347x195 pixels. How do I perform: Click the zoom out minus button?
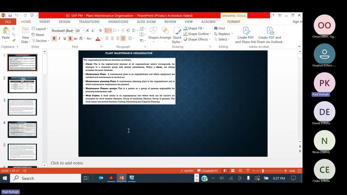(x=254, y=171)
